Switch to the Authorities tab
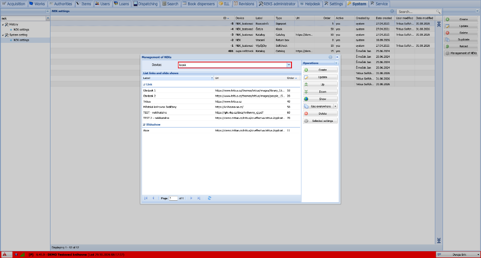This screenshot has height=258, width=481. 61,4
